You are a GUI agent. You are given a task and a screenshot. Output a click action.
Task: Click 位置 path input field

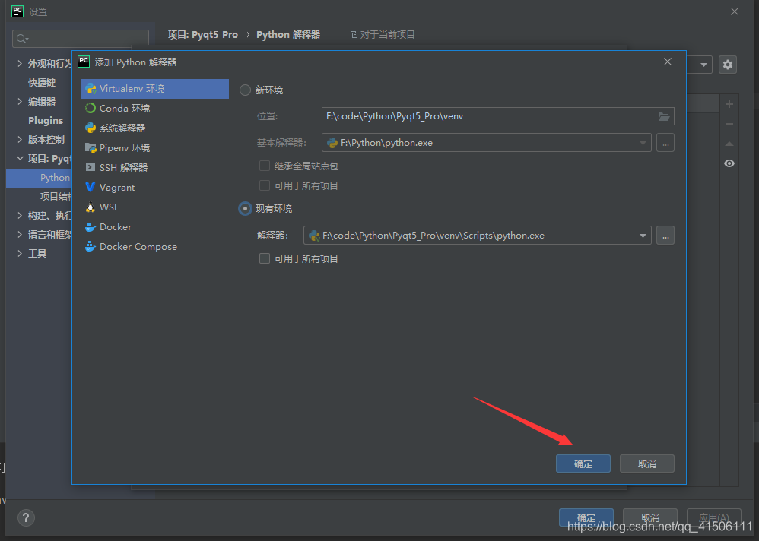click(x=497, y=116)
